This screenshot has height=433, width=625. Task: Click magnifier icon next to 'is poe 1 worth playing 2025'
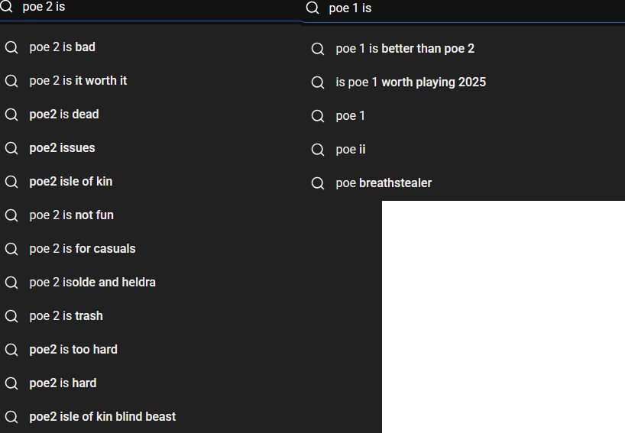point(318,82)
